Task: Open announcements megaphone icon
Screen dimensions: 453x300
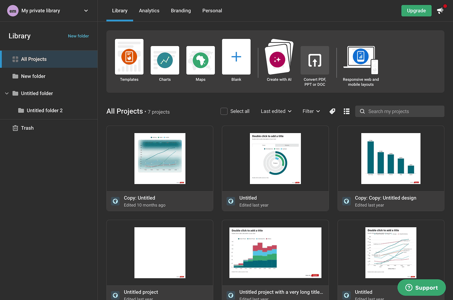Action: pyautogui.click(x=440, y=10)
